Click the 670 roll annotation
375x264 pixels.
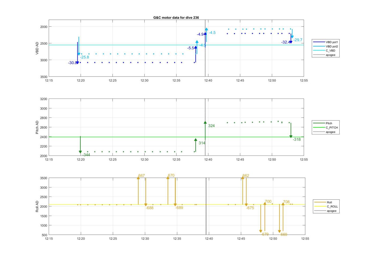[x=171, y=175]
